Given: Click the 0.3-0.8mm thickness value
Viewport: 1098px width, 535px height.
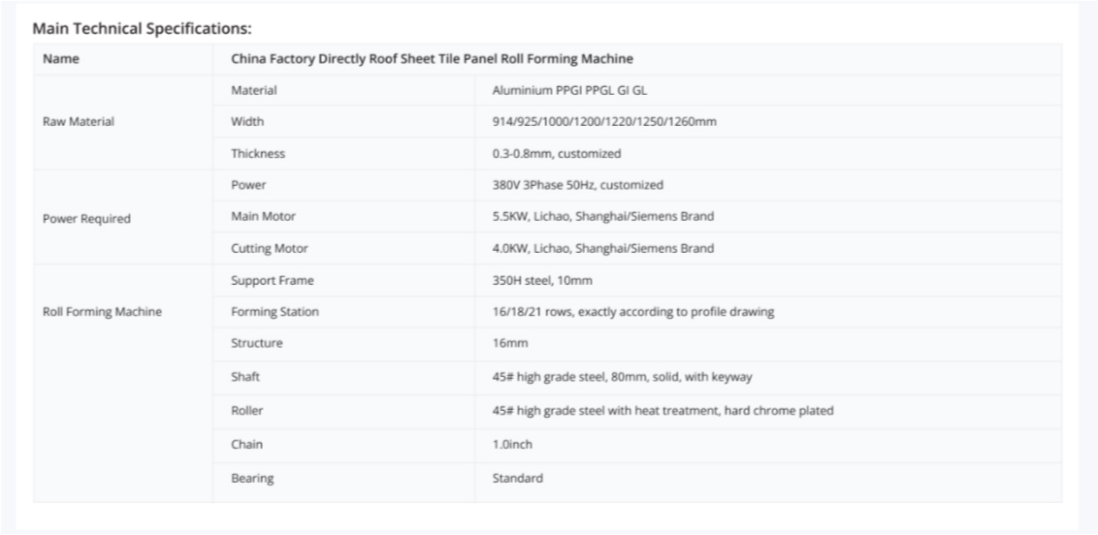Looking at the screenshot, I should click(x=556, y=153).
